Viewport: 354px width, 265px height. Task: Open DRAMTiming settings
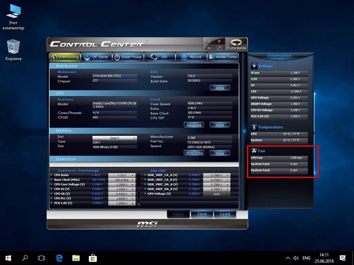pos(194,153)
